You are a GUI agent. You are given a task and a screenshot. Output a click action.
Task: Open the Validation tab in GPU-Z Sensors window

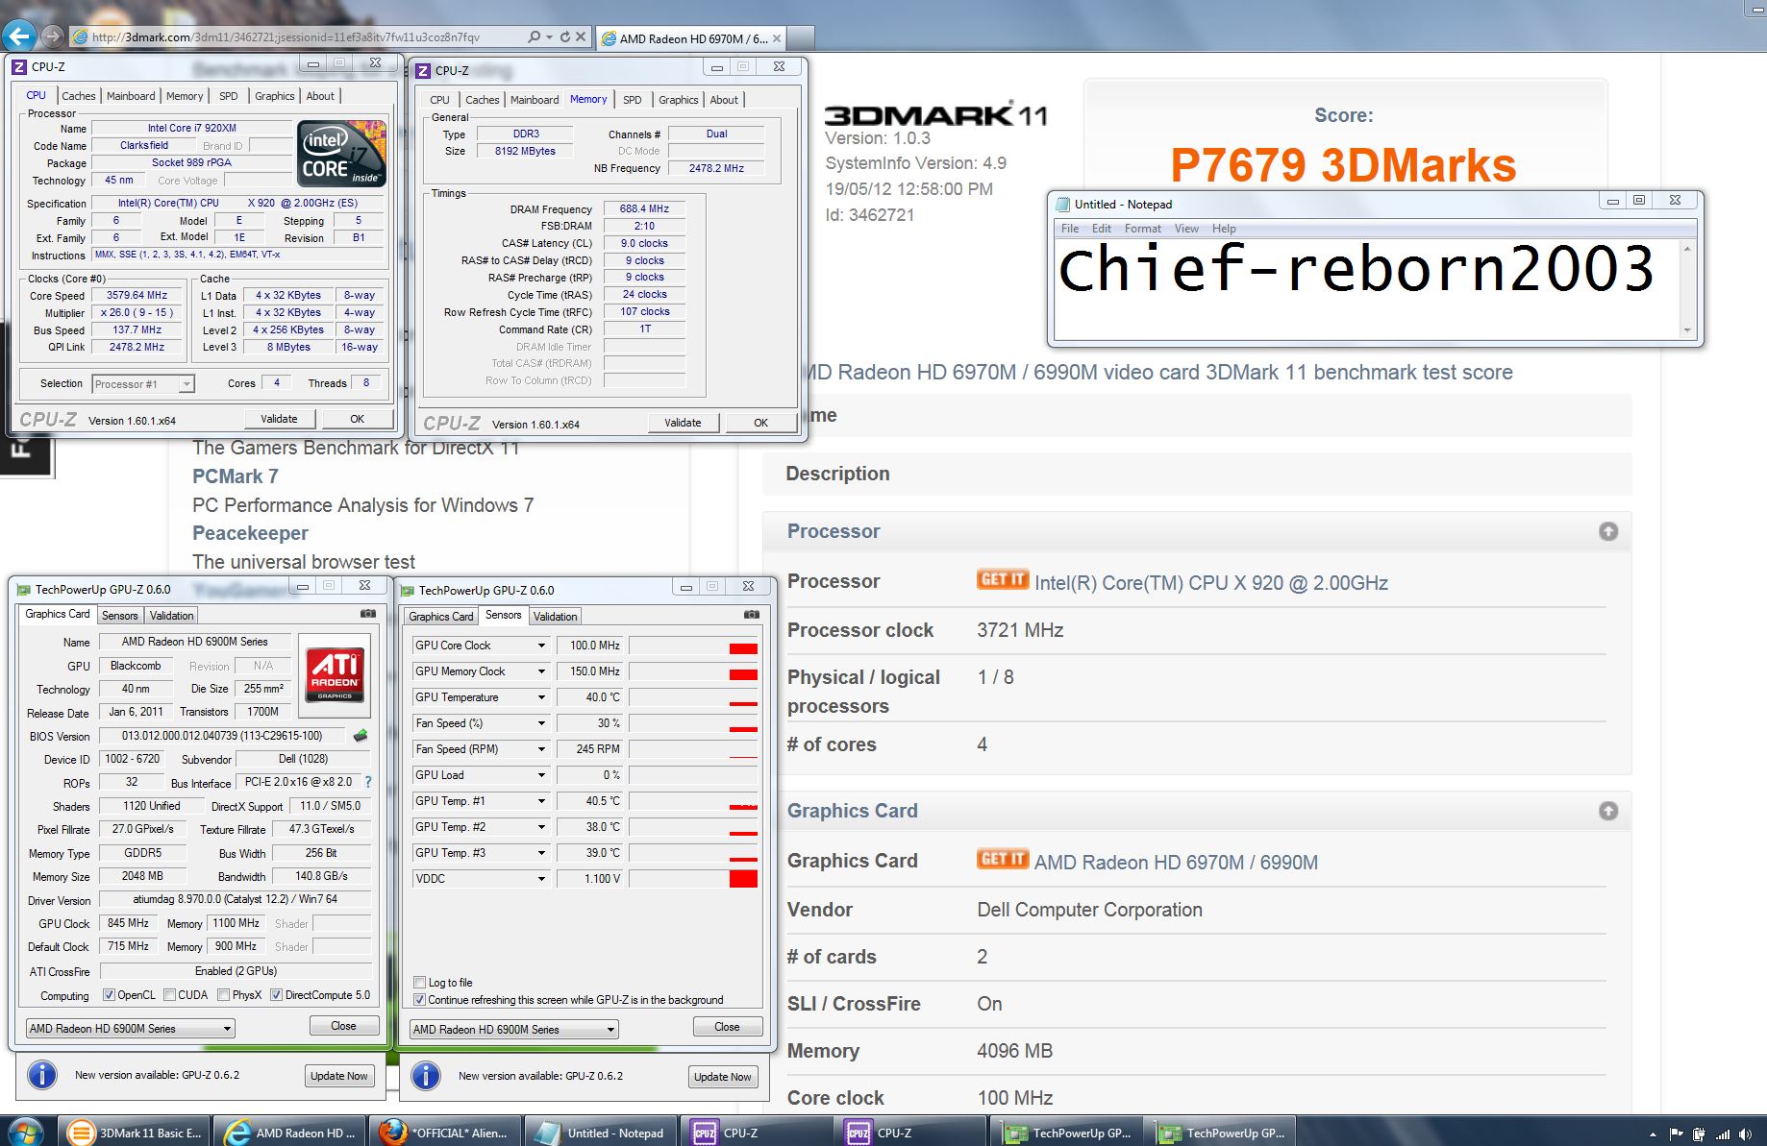pos(555,617)
